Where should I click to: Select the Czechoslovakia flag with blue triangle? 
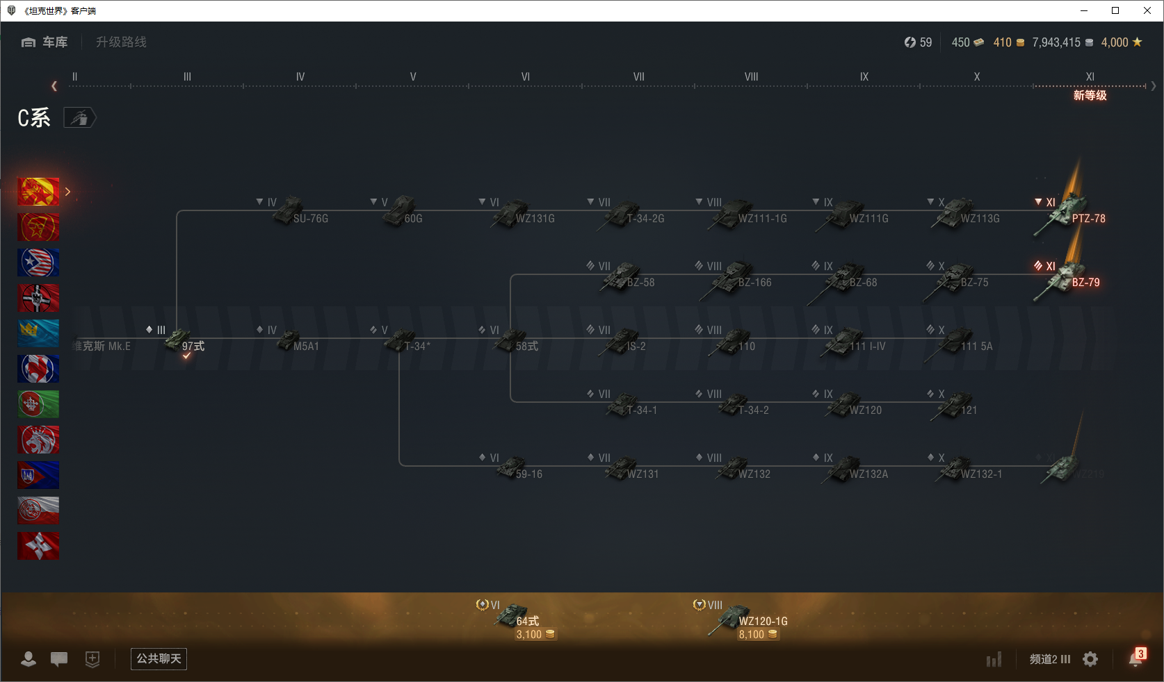38,475
